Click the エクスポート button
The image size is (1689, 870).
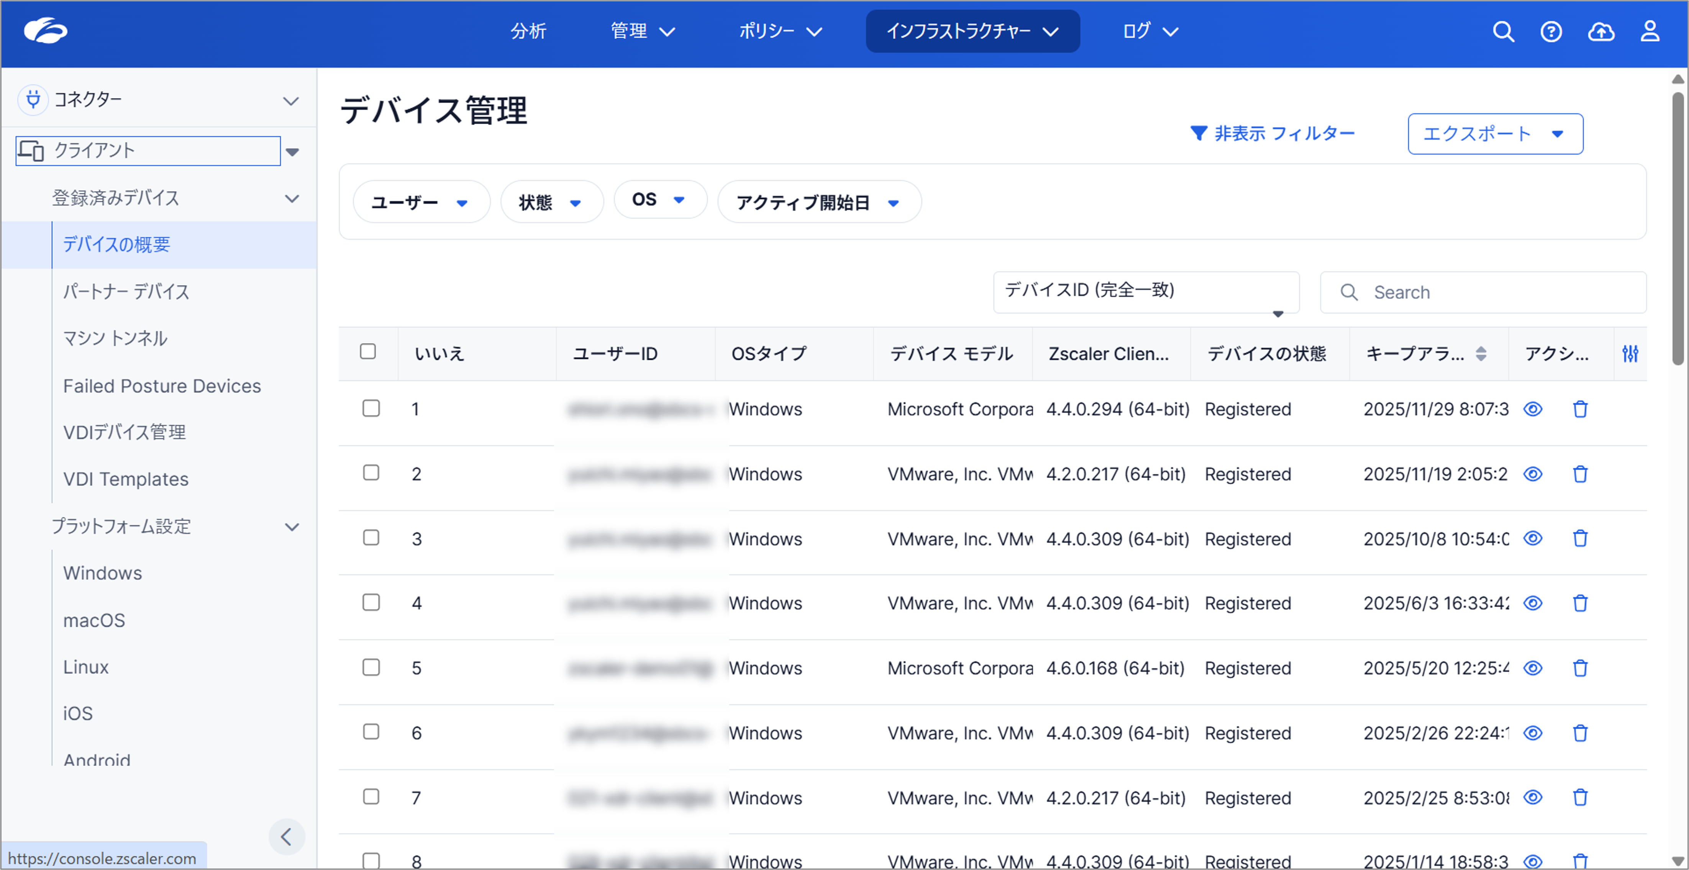pos(1495,134)
